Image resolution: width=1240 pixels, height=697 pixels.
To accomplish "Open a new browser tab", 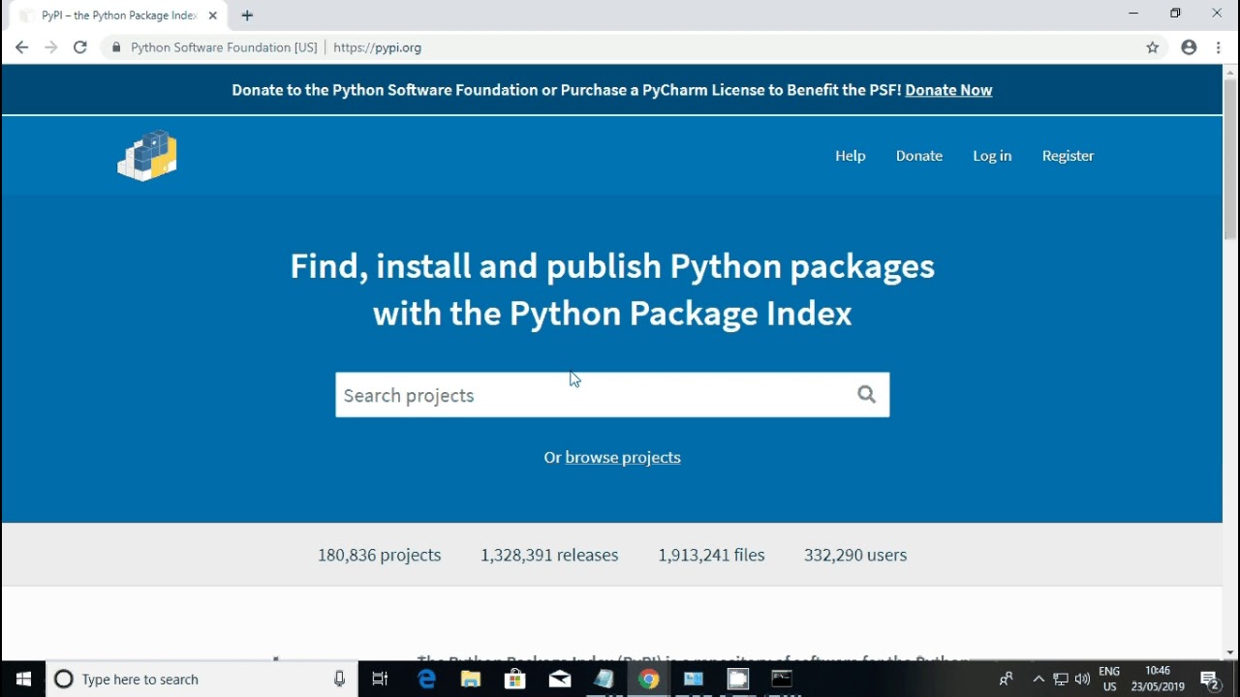I will (x=247, y=15).
